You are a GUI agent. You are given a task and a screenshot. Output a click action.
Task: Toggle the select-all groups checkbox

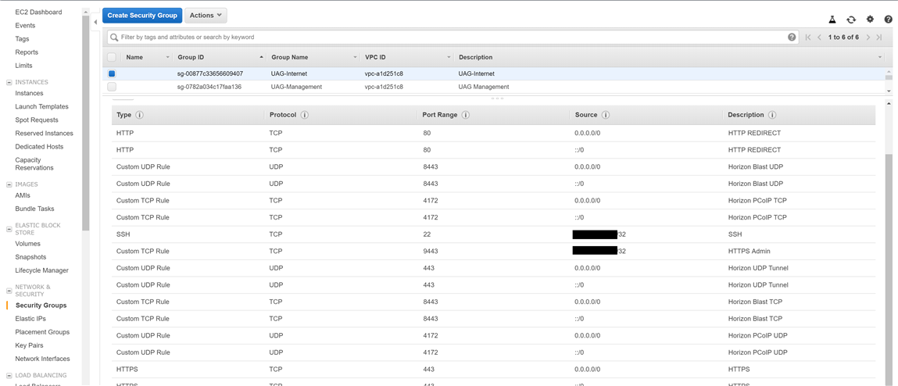click(x=112, y=57)
